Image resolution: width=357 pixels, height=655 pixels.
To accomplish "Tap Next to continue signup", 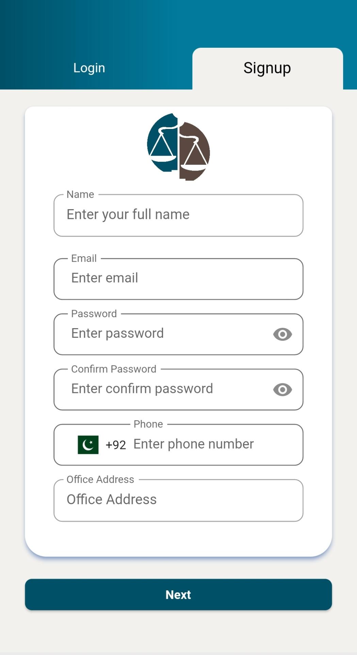I will click(x=178, y=595).
